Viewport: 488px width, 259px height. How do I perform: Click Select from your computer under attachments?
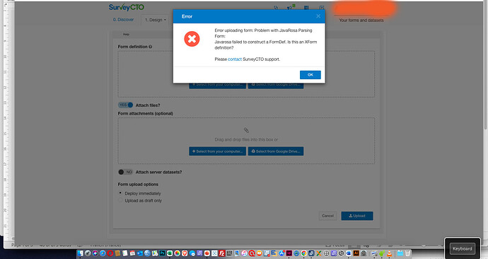tap(217, 151)
